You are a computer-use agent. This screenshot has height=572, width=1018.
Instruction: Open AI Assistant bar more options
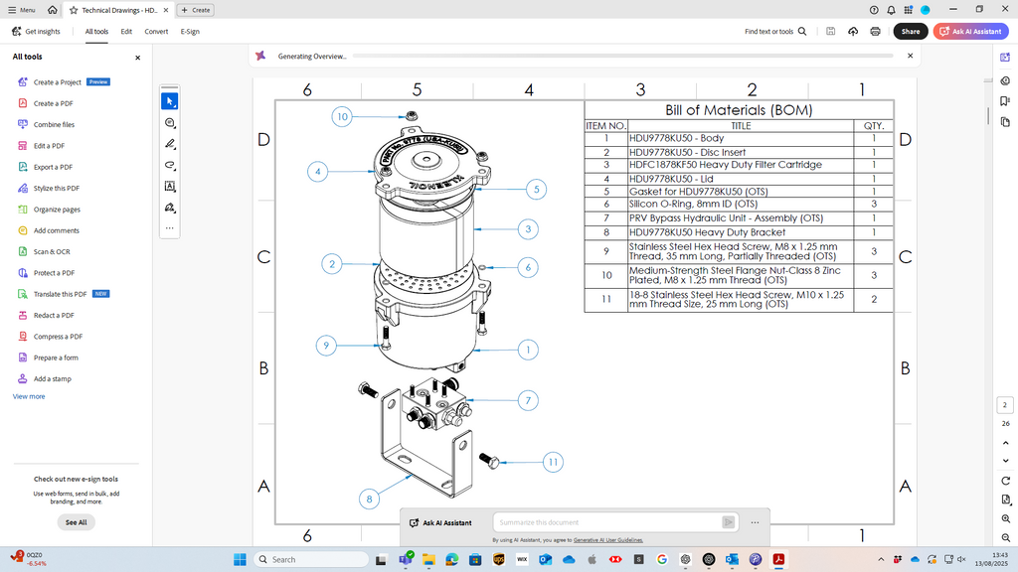[x=755, y=522]
